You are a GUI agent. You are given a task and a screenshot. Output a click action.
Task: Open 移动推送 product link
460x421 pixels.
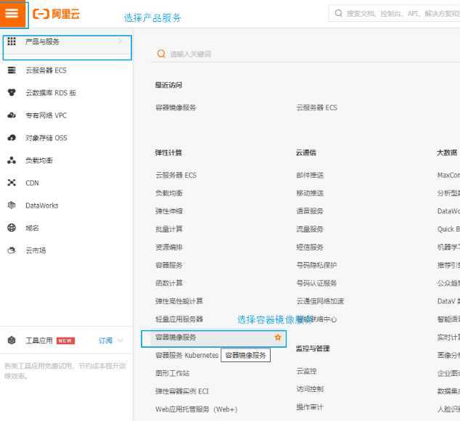(x=310, y=193)
